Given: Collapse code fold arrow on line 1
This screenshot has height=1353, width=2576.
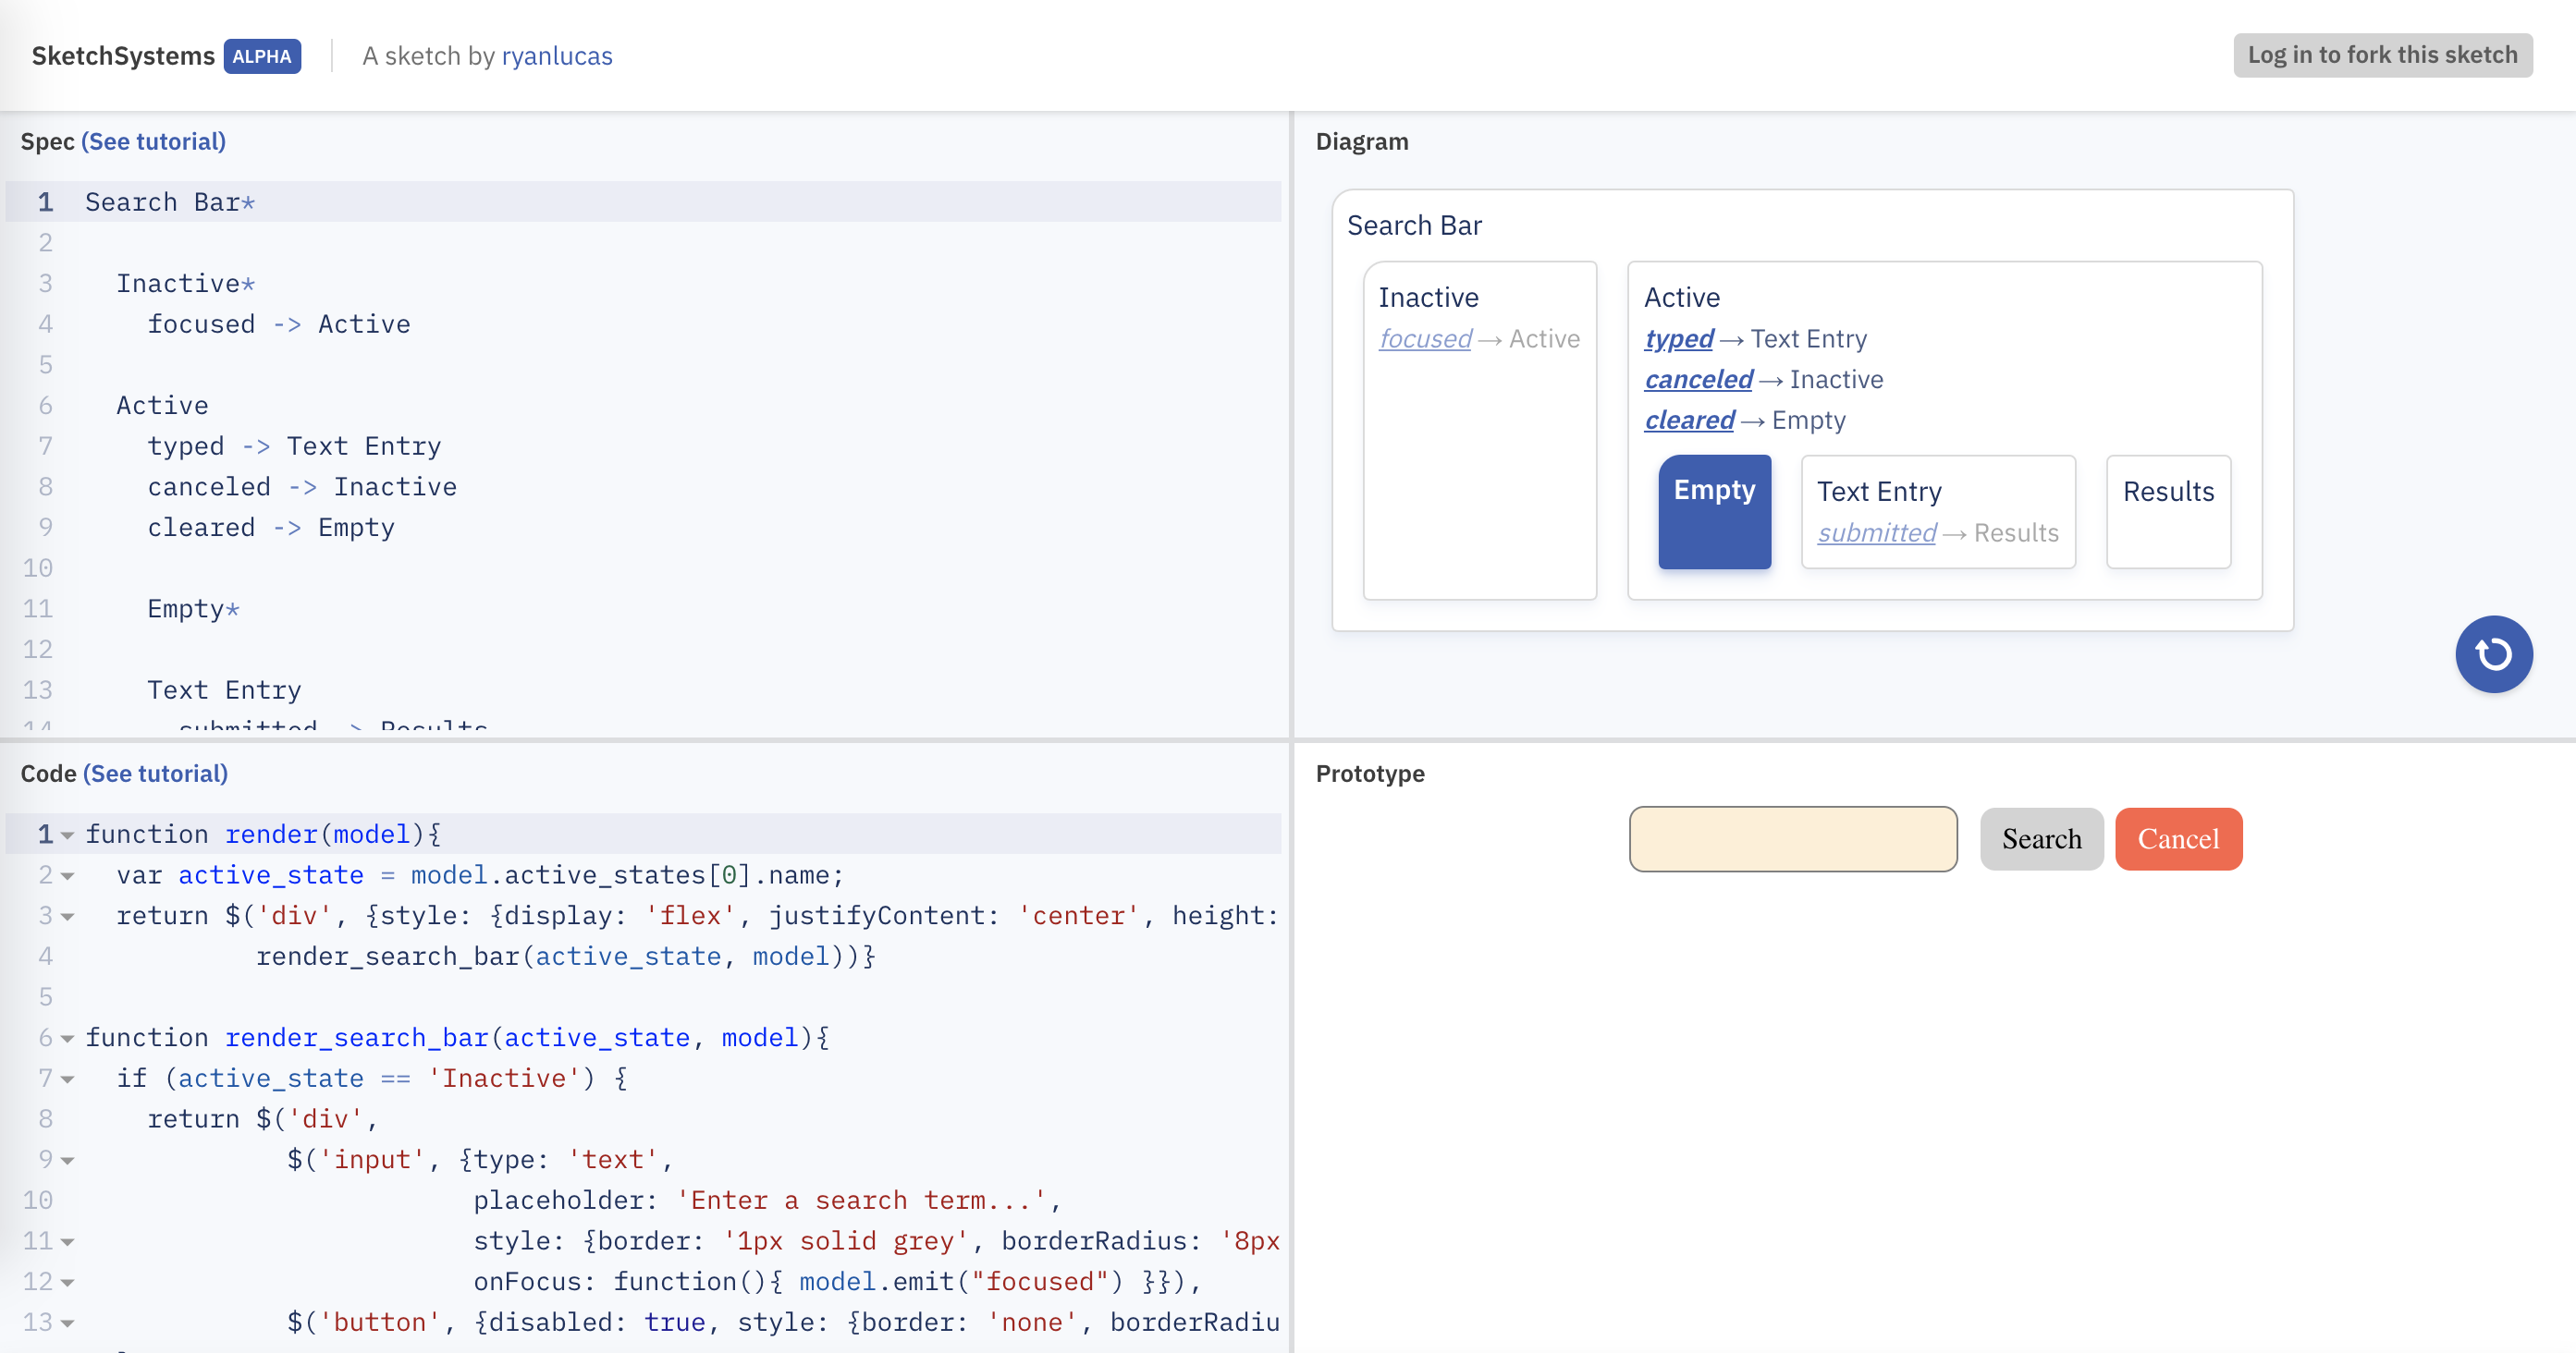Looking at the screenshot, I should pos(67,835).
